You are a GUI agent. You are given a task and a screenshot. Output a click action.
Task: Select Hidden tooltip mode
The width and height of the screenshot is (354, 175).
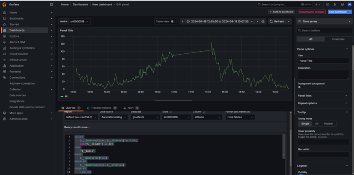329,124
